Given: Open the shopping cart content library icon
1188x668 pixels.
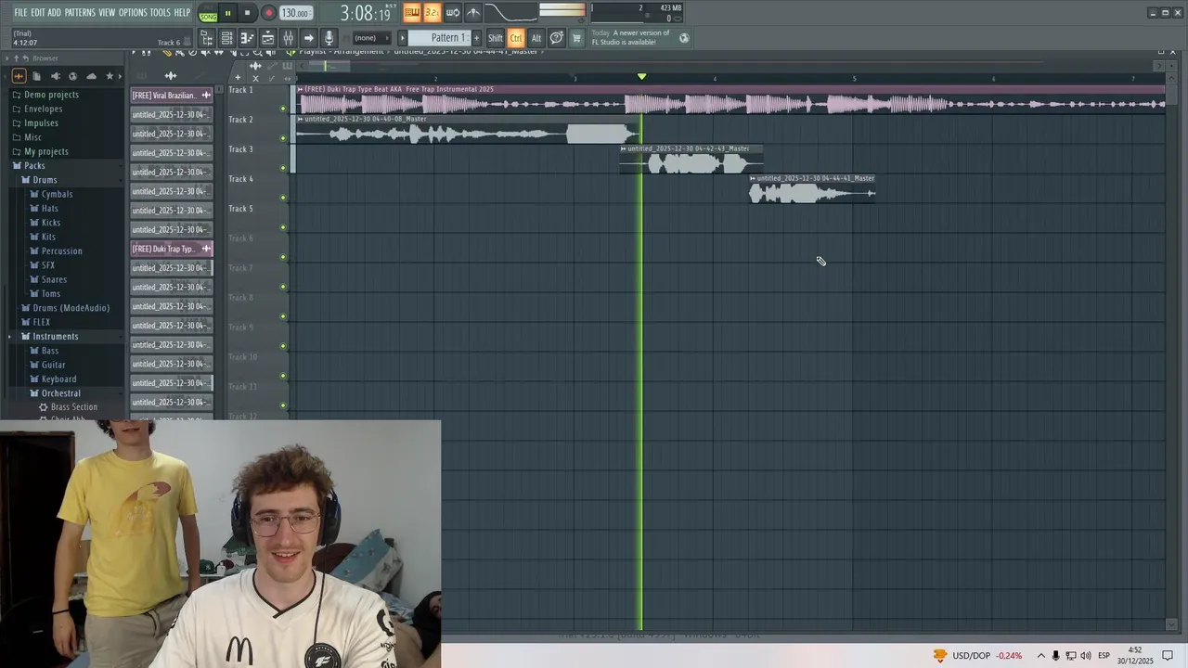Looking at the screenshot, I should pyautogui.click(x=576, y=38).
